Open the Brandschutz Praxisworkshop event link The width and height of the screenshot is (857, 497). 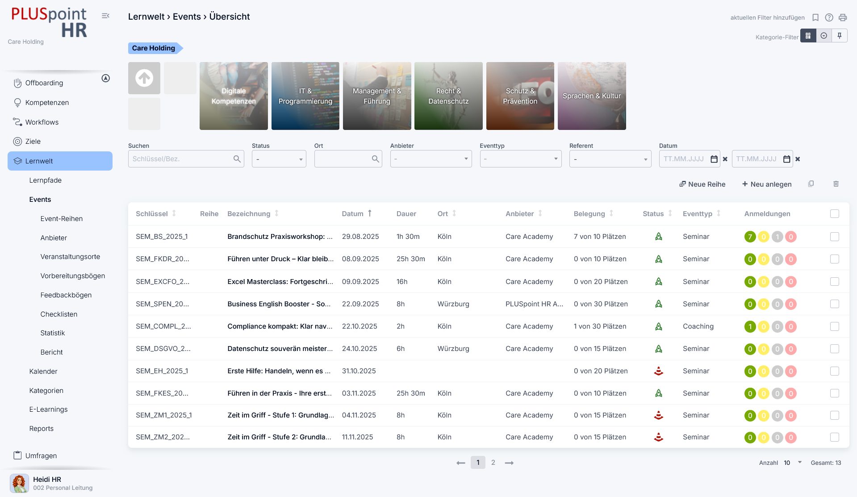coord(280,237)
